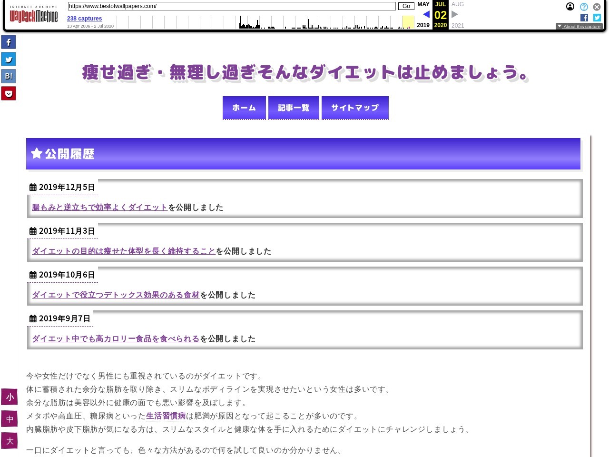Save page with the Pocket icon
Viewport: 609px width, 457px height.
[9, 93]
